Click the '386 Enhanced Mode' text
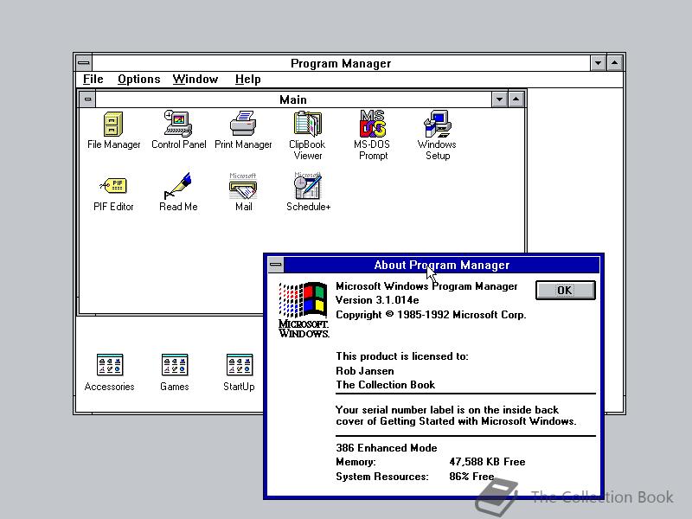Screen dimensions: 692x519 point(387,448)
